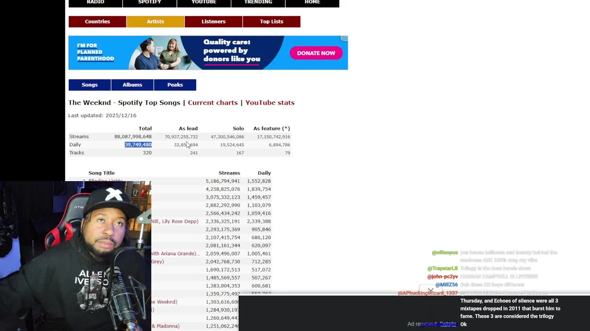Click the chevron-down arrow beside the chat overlay
Image resolution: width=590 pixels, height=331 pixels.
tap(430, 290)
